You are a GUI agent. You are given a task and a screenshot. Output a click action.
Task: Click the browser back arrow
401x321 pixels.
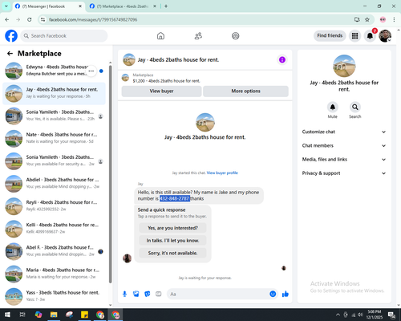pos(7,19)
